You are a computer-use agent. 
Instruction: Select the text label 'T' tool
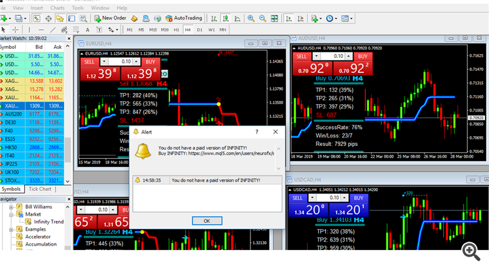point(99,30)
